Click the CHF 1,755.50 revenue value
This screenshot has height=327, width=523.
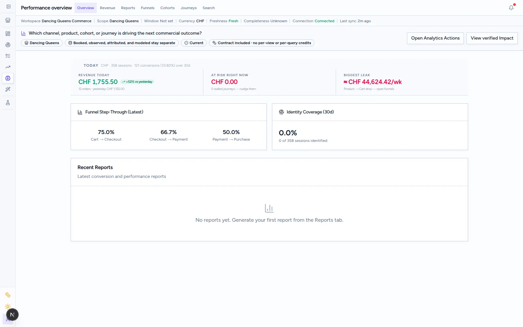[98, 82]
